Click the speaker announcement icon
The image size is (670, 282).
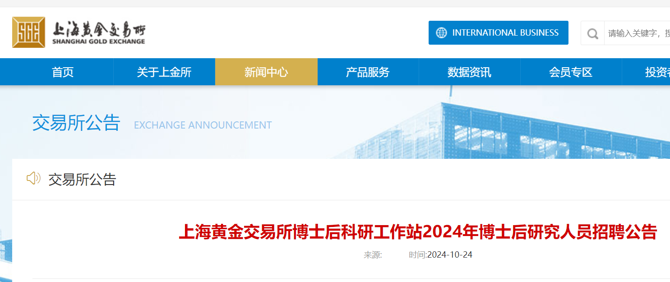click(33, 178)
